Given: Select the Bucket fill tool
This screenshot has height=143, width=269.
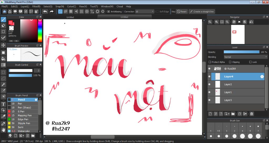Looking at the screenshot, I should point(3,59).
